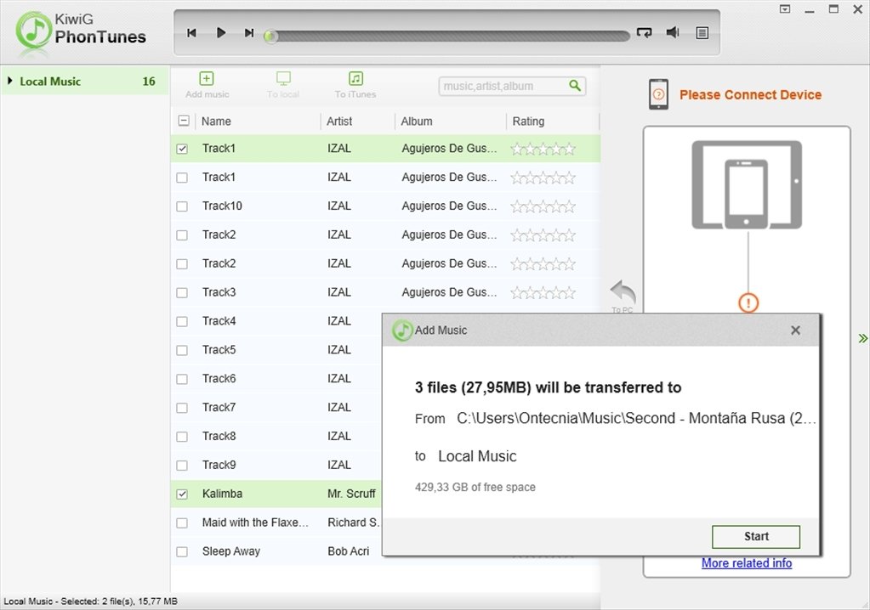
Task: Mute the player volume
Action: (x=673, y=32)
